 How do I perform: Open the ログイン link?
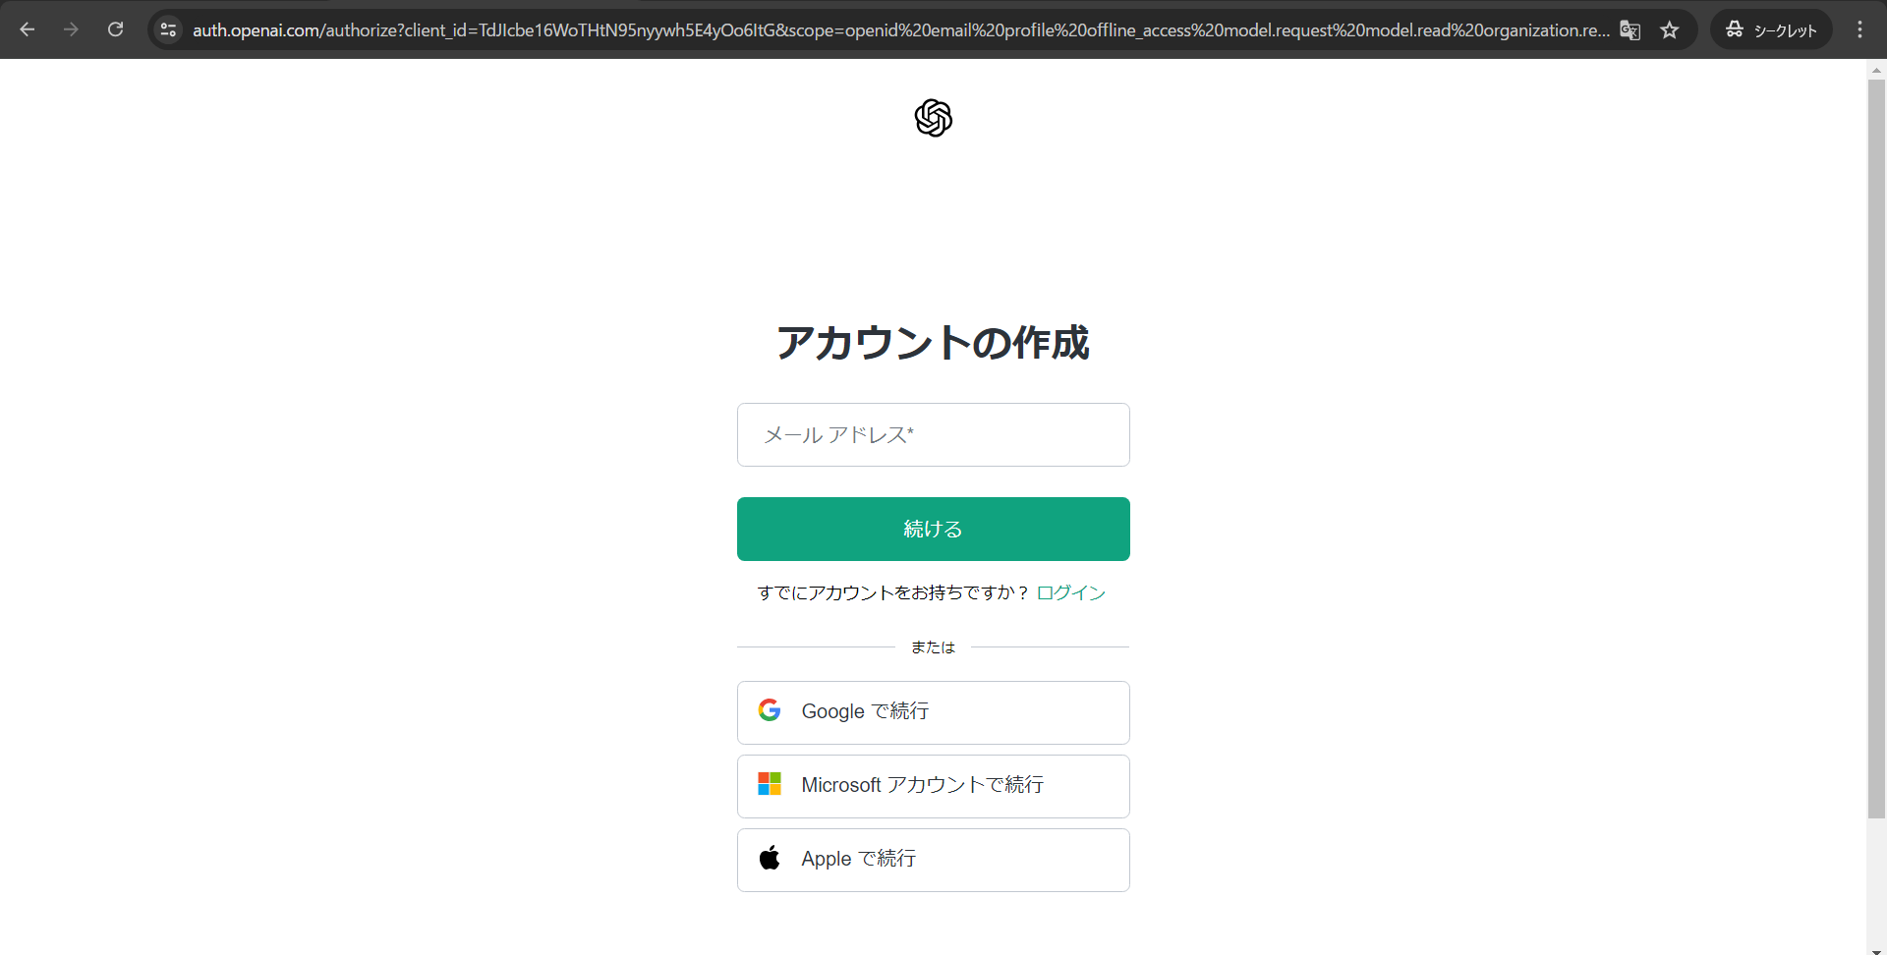tap(1071, 592)
